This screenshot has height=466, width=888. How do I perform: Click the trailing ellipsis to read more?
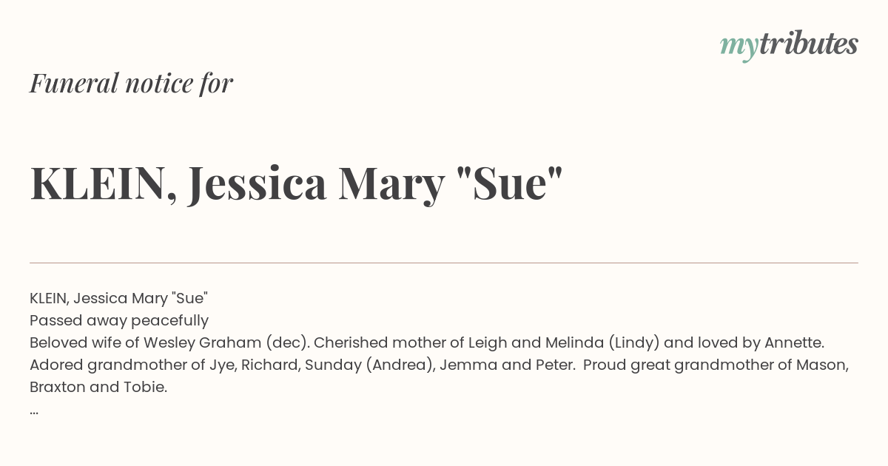[34, 411]
